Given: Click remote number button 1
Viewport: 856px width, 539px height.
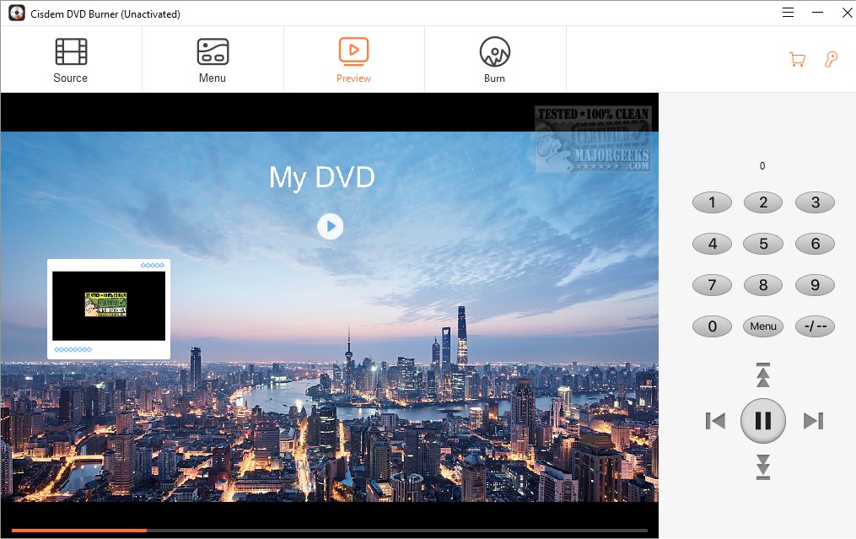Looking at the screenshot, I should point(712,202).
